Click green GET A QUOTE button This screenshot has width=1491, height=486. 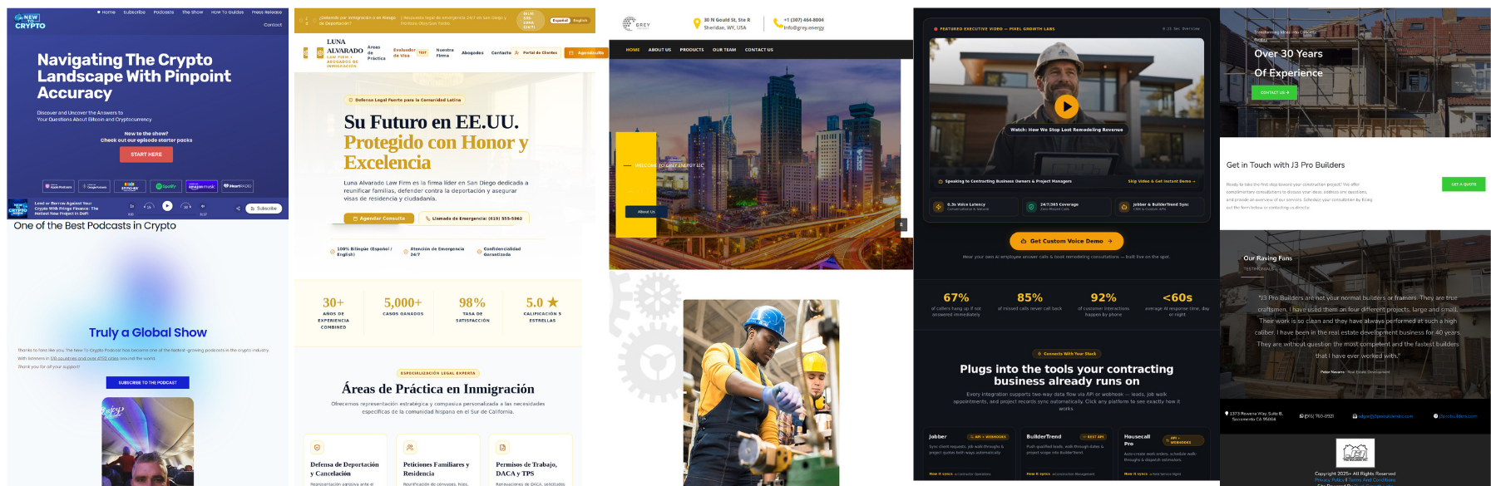[1464, 184]
